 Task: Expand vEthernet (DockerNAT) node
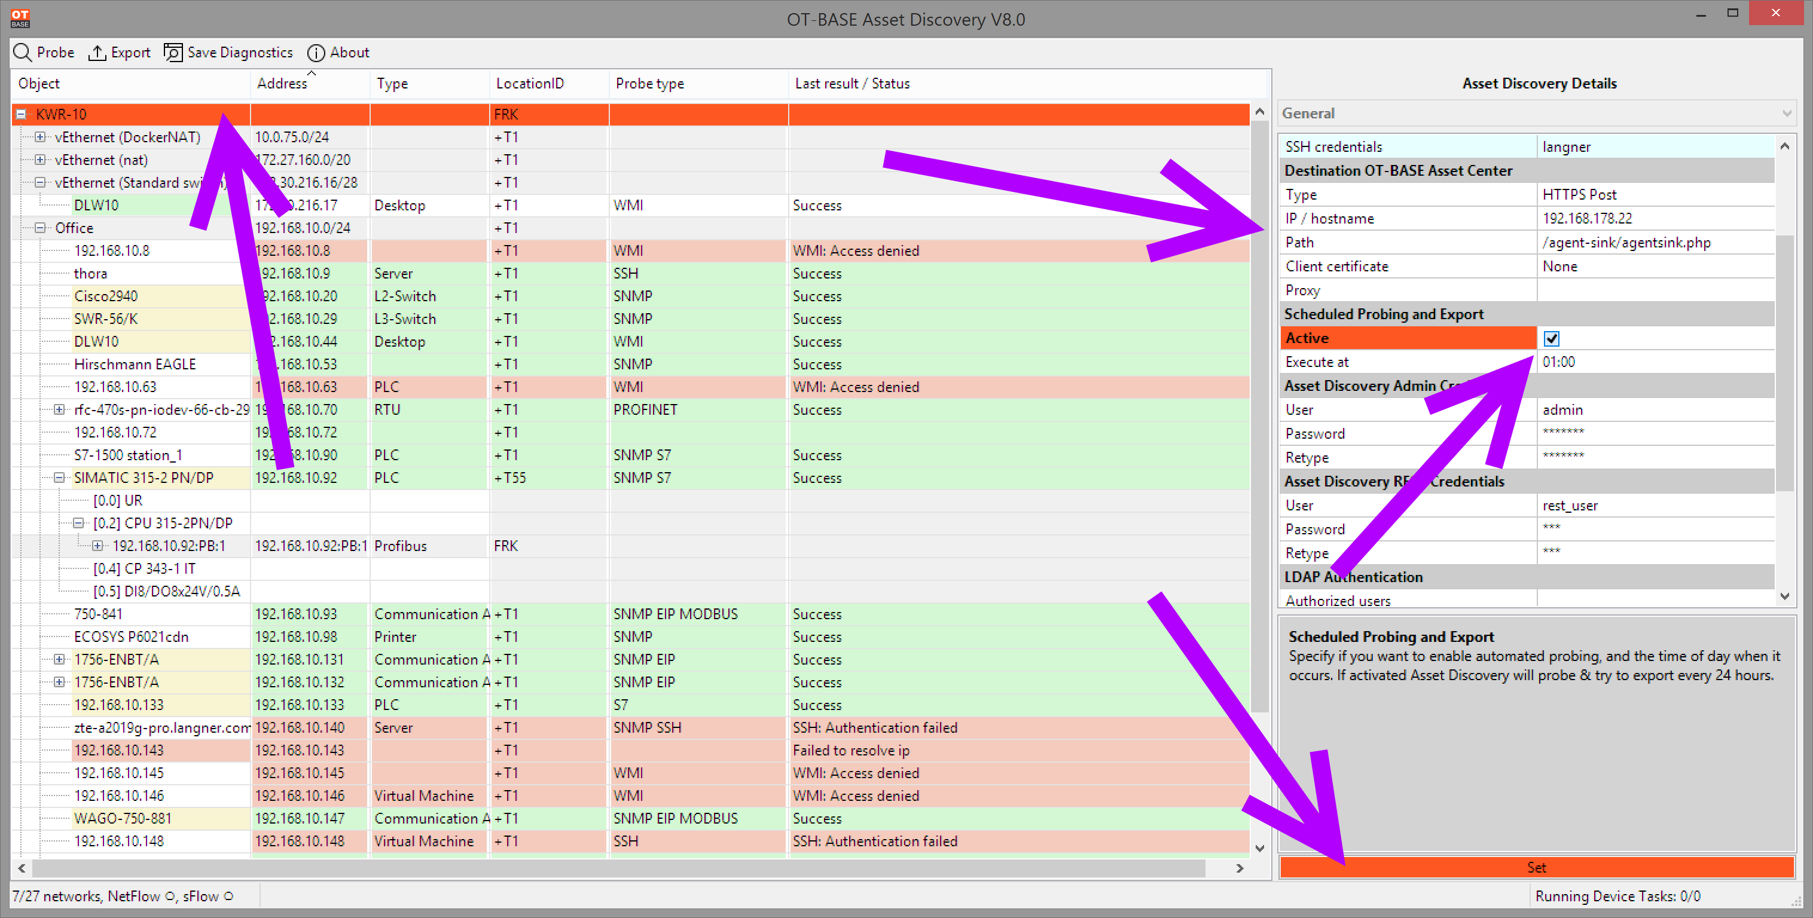tap(40, 137)
